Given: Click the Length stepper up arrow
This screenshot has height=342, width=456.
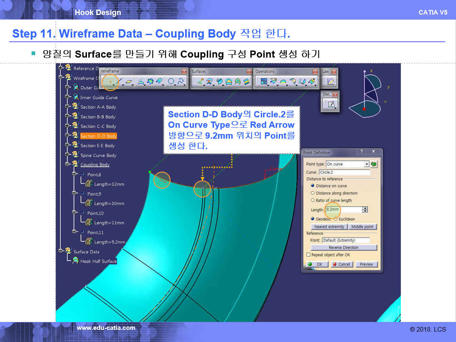Looking at the screenshot, I should click(365, 208).
